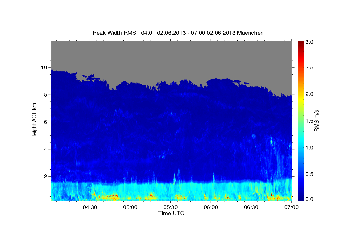Click the plot title 'Peak Width RMS'
This screenshot has height=241, width=361.
click(x=115, y=33)
